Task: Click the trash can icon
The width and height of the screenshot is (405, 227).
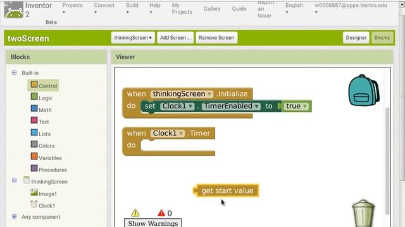Action: pyautogui.click(x=363, y=213)
